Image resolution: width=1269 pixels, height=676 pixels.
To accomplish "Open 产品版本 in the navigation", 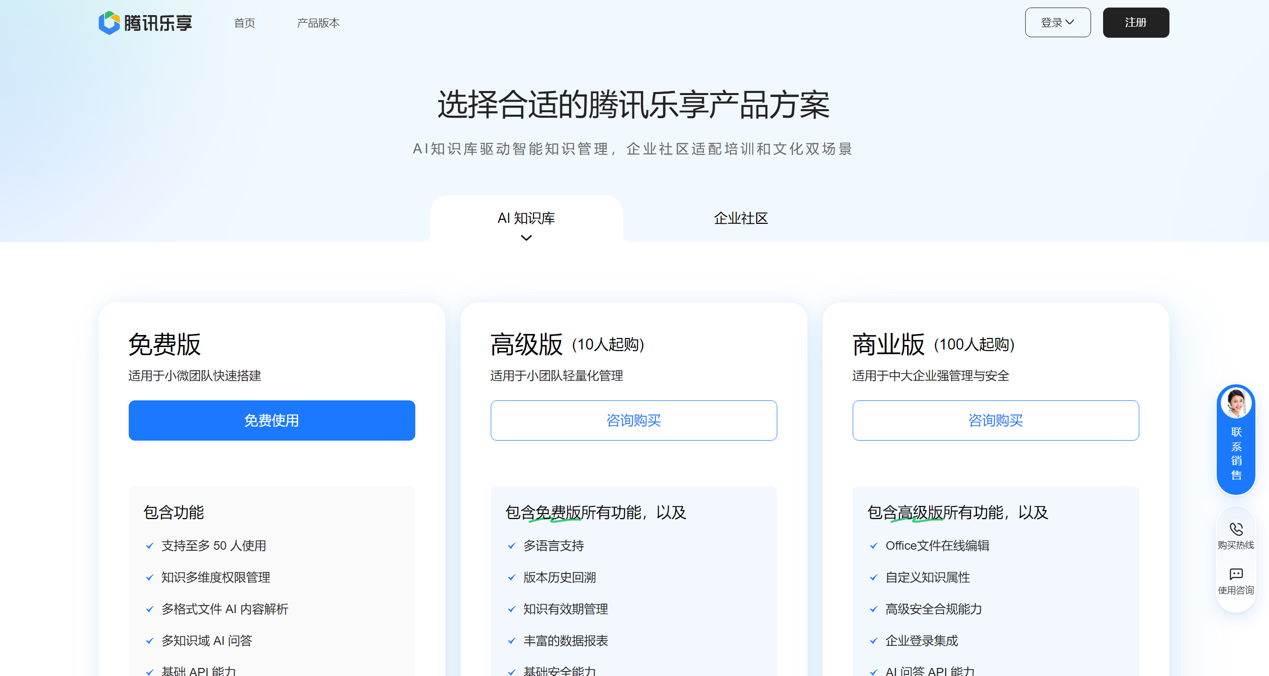I will [x=318, y=23].
